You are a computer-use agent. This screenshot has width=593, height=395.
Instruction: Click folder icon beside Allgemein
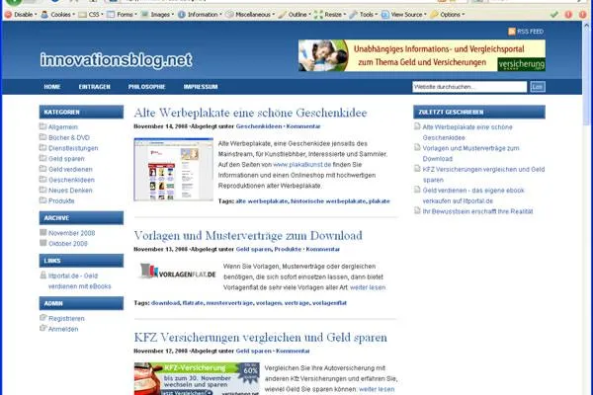pyautogui.click(x=43, y=126)
